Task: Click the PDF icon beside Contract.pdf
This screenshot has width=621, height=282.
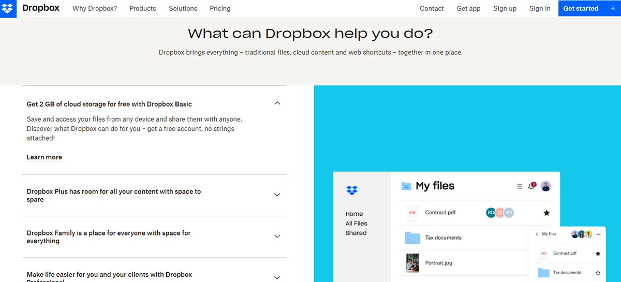Action: 412,213
